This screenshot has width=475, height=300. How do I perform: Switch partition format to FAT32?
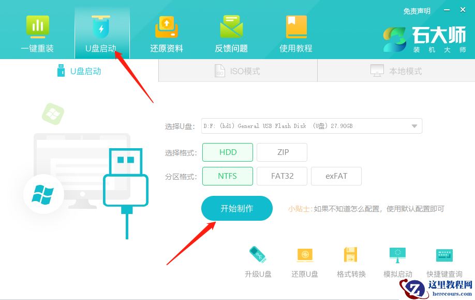282,176
